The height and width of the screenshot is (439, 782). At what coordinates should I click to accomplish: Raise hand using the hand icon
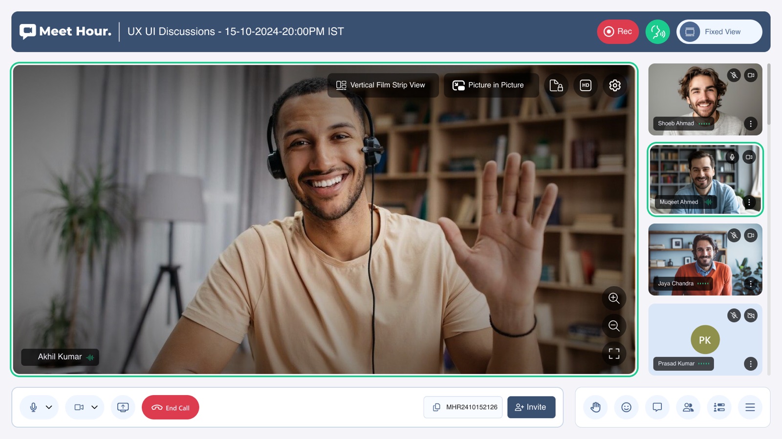[x=595, y=407]
